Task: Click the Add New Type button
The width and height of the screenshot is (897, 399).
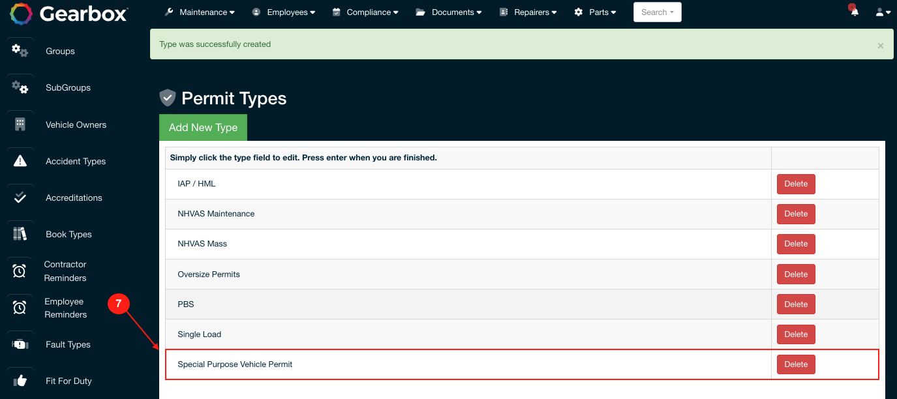Action: [203, 128]
